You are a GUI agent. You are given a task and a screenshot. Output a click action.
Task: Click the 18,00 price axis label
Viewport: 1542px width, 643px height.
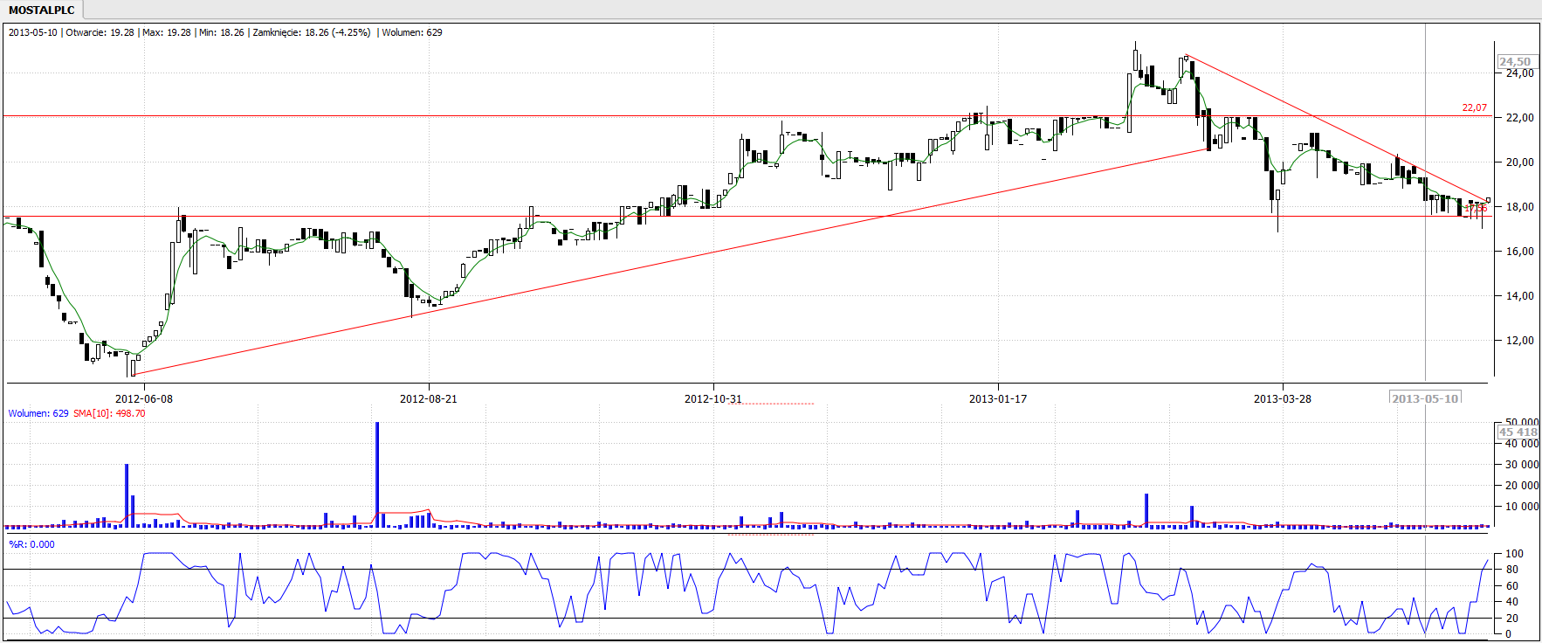click(1519, 206)
